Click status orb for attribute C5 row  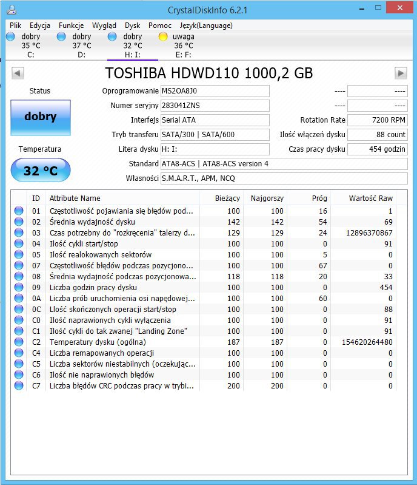[19, 364]
